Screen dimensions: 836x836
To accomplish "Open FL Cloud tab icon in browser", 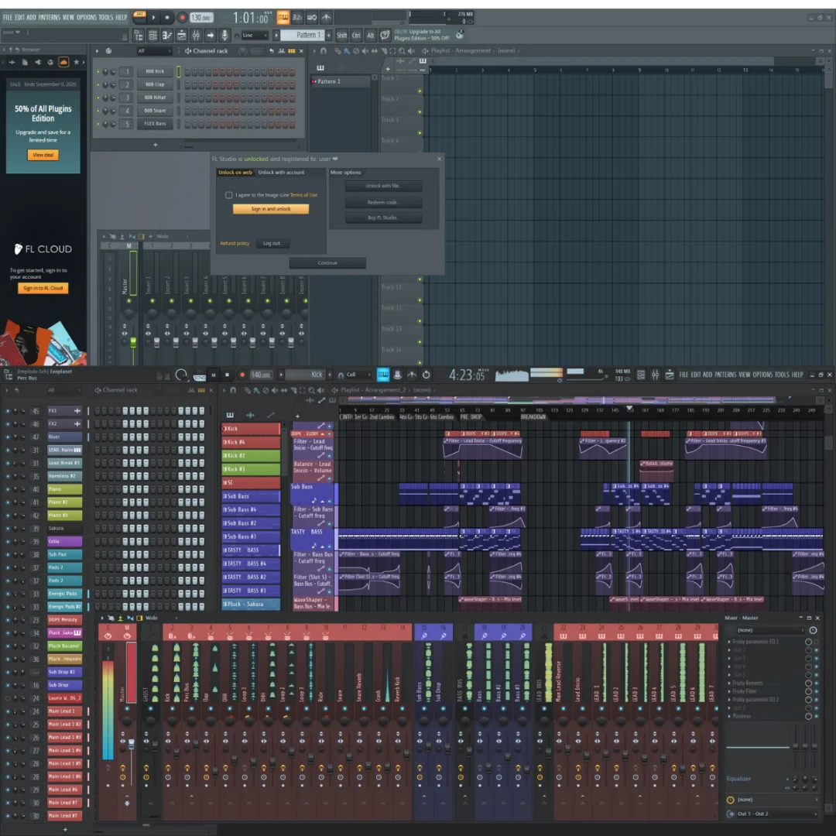I will tap(63, 62).
